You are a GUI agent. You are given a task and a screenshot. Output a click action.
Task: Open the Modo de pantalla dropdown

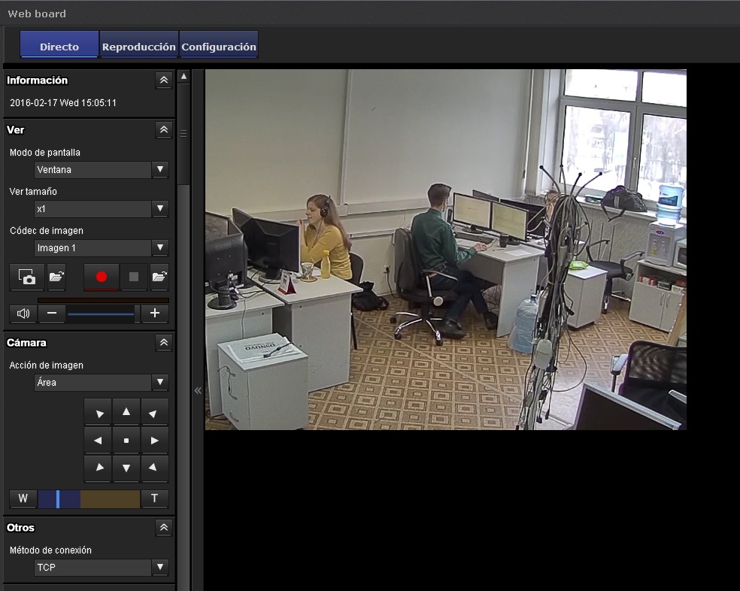tap(102, 170)
